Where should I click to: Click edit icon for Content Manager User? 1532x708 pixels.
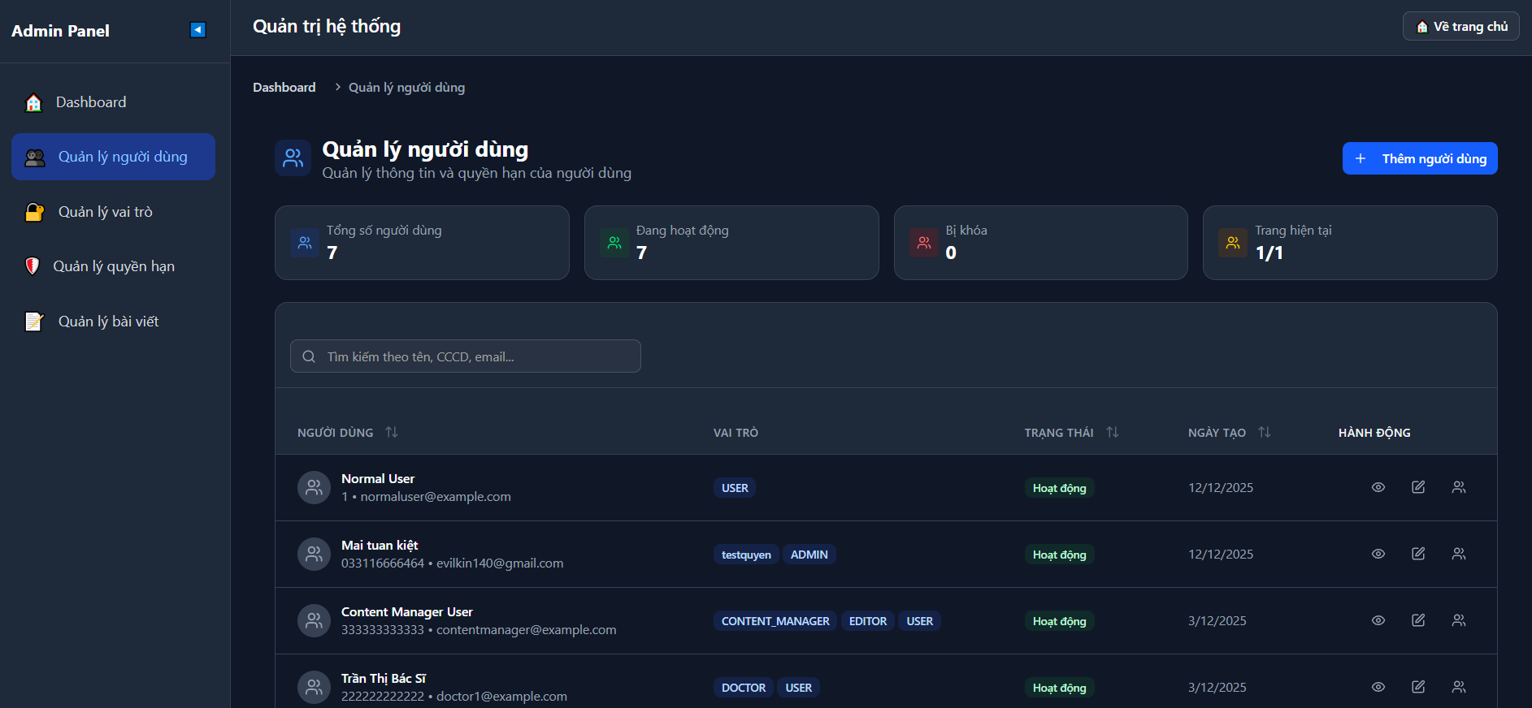pos(1418,620)
